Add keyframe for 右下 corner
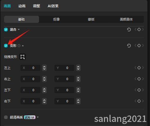The width and height of the screenshot is (150, 126). [139, 101]
